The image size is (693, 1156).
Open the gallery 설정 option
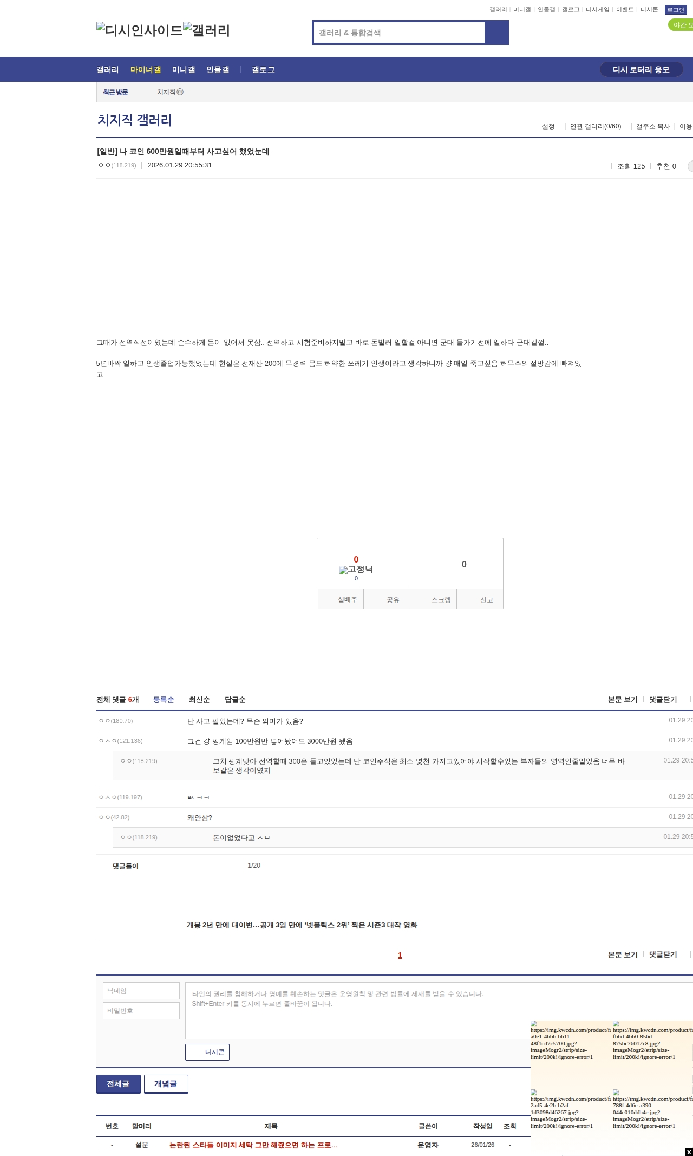[548, 126]
